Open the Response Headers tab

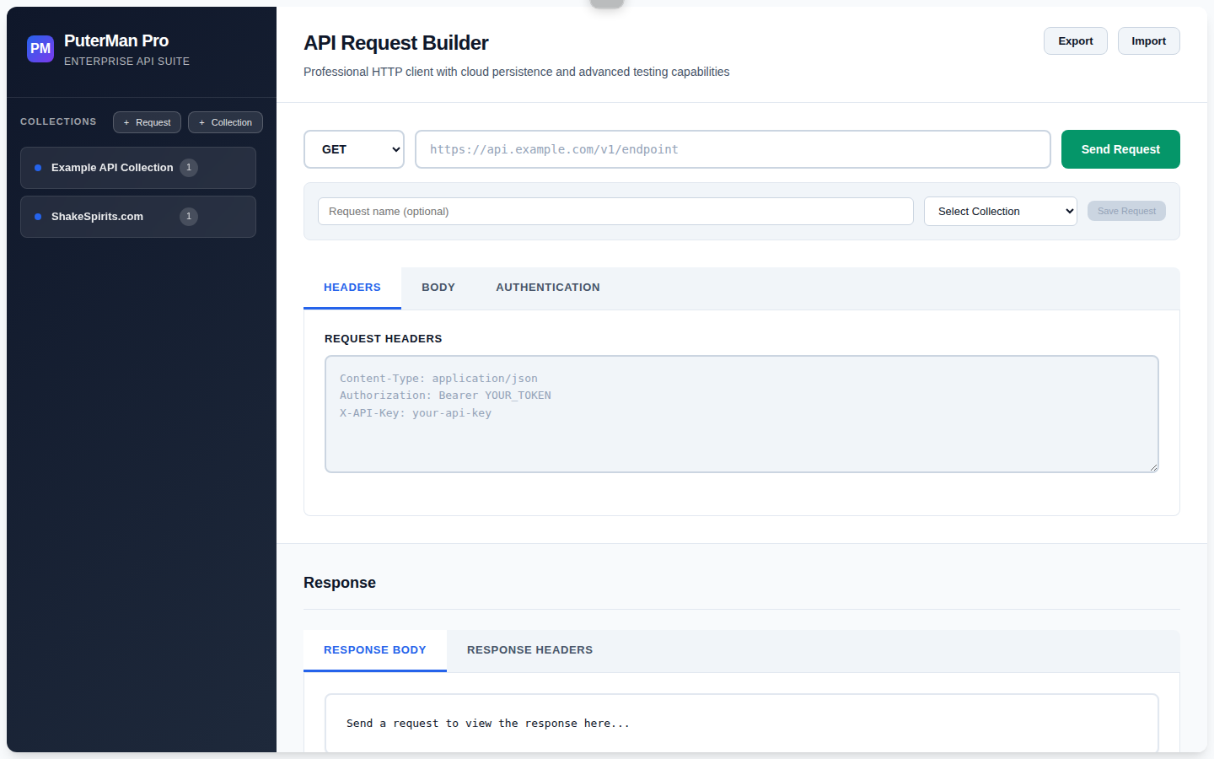pos(529,650)
